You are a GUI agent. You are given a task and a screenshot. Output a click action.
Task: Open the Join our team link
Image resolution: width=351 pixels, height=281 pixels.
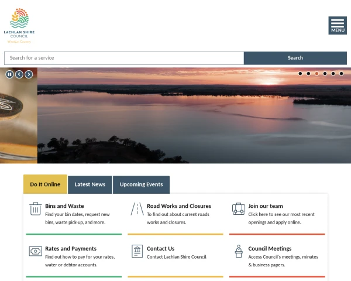tap(266, 206)
